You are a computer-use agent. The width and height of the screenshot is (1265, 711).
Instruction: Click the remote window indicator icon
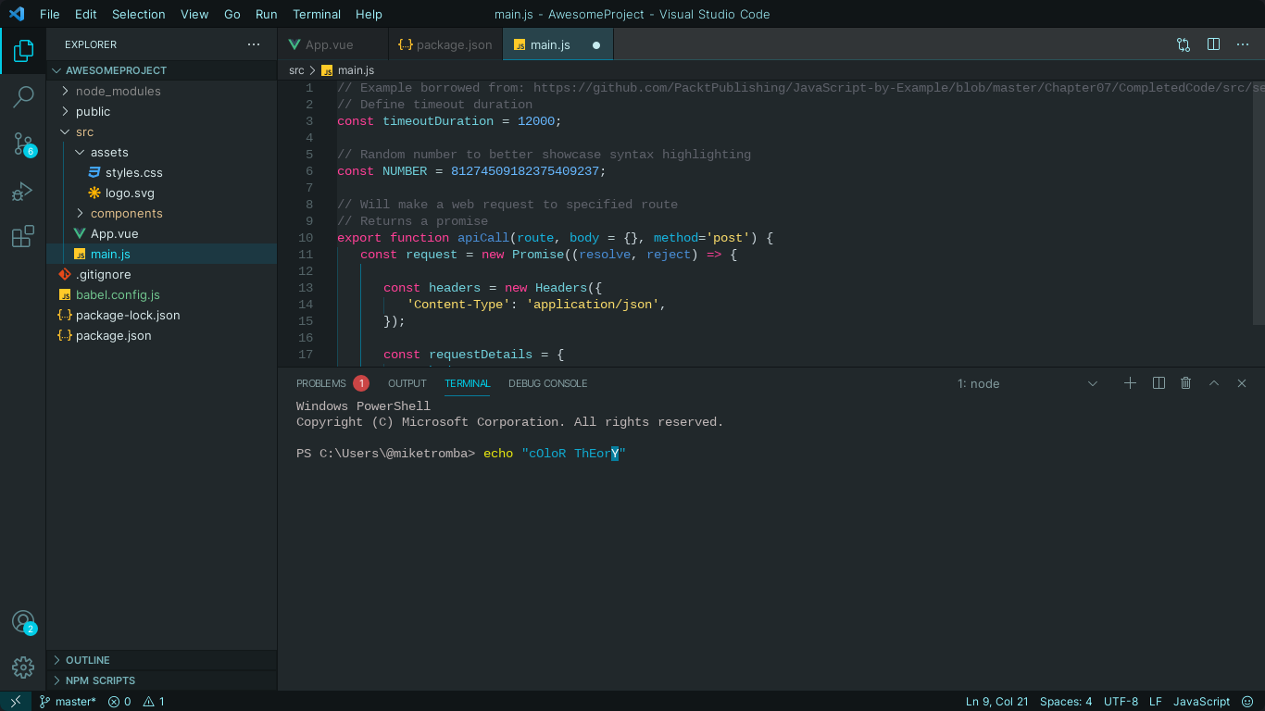[16, 702]
